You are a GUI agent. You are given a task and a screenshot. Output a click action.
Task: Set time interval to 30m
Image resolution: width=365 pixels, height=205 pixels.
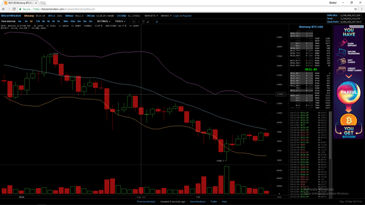click(66, 22)
